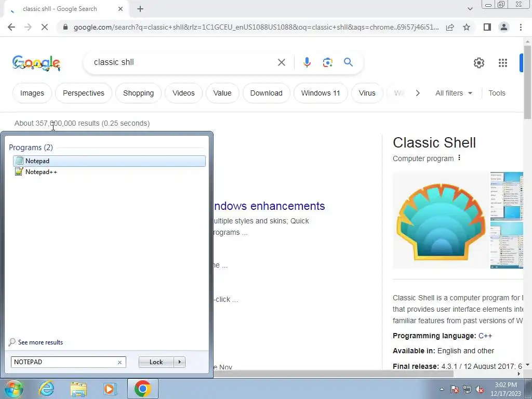532x399 pixels.
Task: Open the Google apps grid
Action: tap(502, 63)
